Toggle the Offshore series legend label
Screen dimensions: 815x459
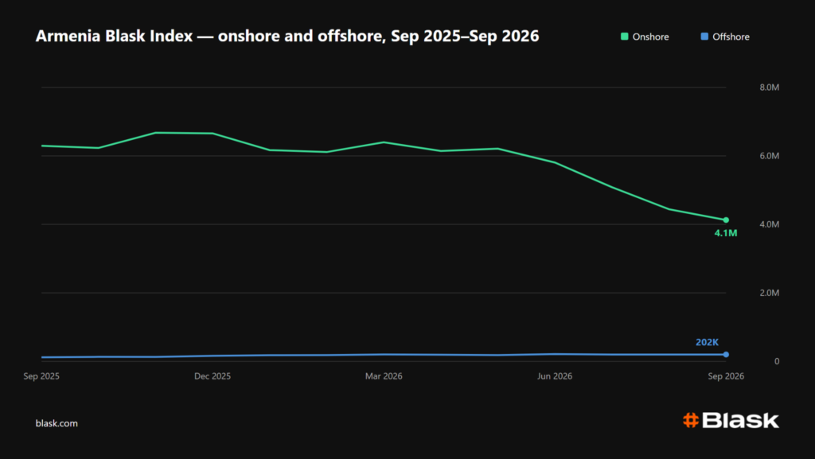[731, 37]
